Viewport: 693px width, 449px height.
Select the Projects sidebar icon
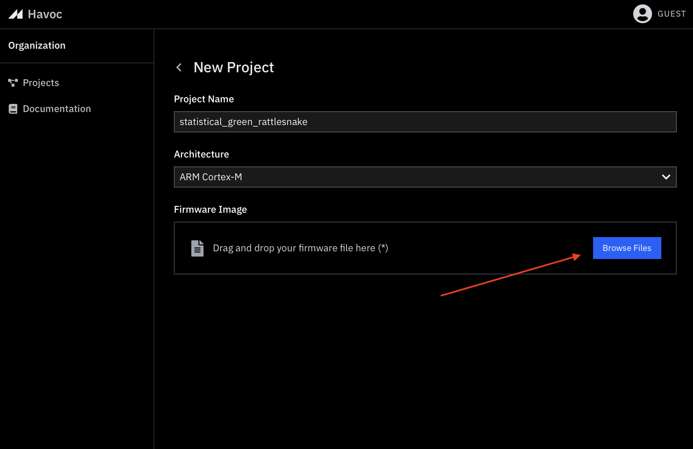[12, 82]
